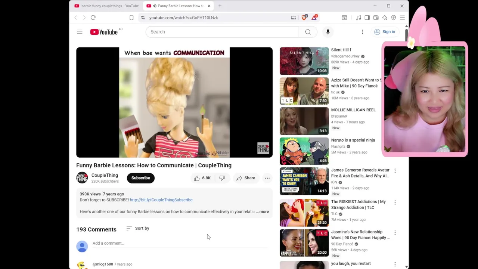478x269 pixels.
Task: Open Brave Rewards triangle icon
Action: click(x=315, y=17)
